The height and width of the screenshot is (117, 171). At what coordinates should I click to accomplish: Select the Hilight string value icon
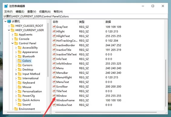coord(54,31)
